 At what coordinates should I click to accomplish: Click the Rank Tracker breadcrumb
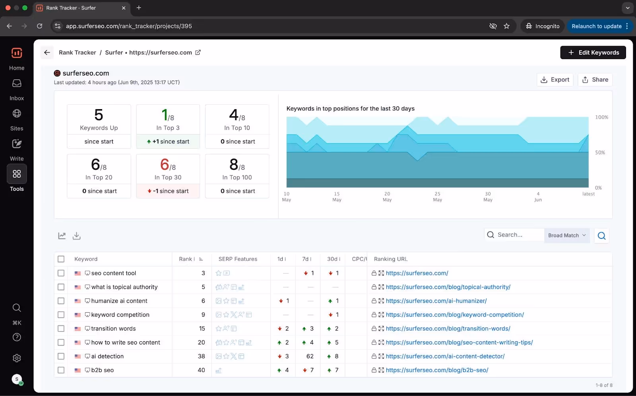[x=78, y=52]
